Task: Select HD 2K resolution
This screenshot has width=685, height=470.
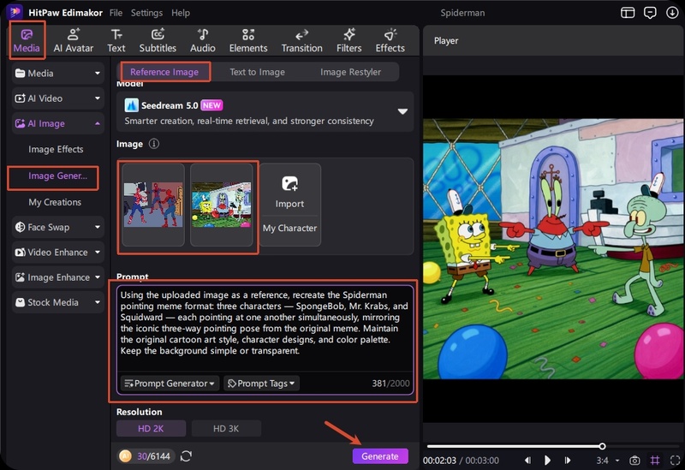Action: (x=151, y=429)
